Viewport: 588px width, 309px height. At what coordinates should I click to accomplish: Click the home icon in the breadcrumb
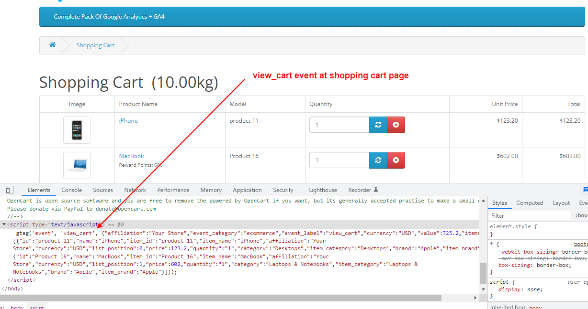click(x=52, y=45)
